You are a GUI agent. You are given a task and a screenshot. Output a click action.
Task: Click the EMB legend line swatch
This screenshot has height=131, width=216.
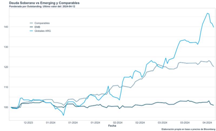point(31,27)
